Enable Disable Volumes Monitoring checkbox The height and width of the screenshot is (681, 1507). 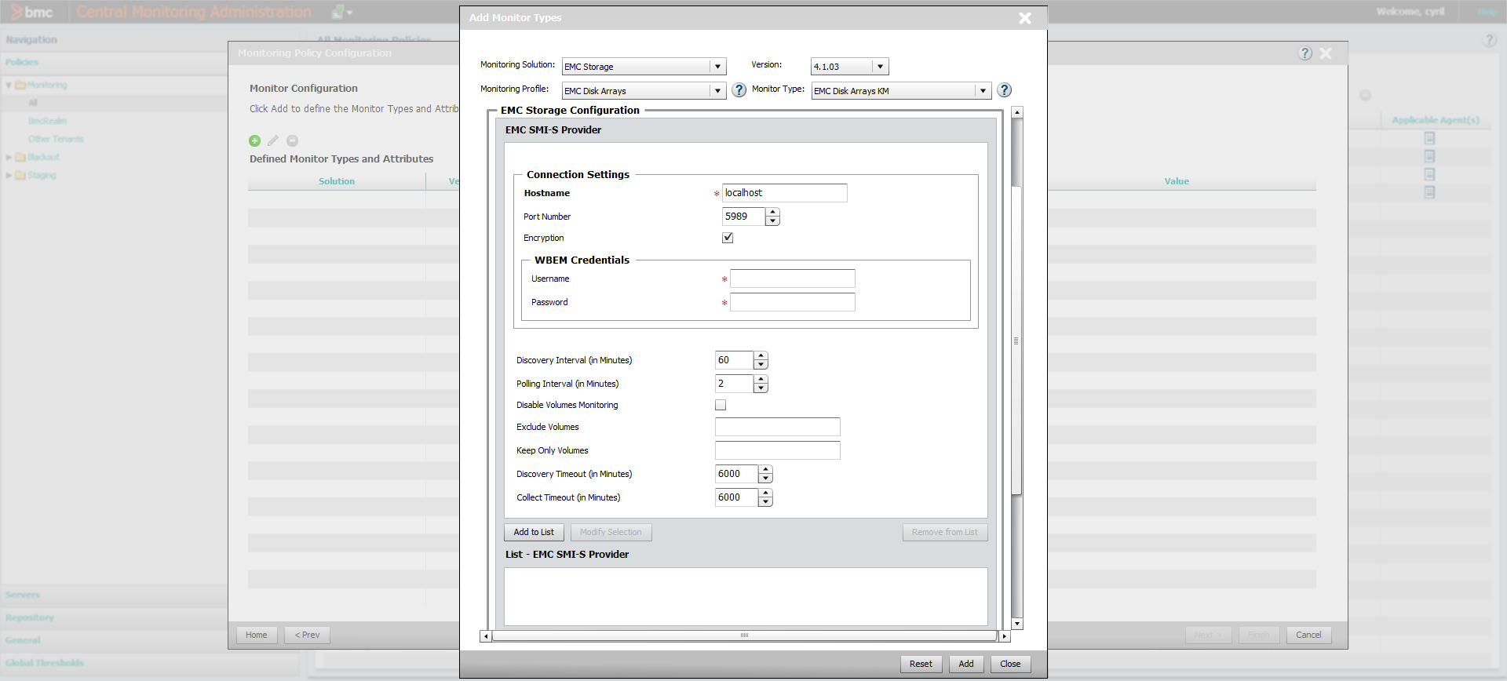coord(721,405)
